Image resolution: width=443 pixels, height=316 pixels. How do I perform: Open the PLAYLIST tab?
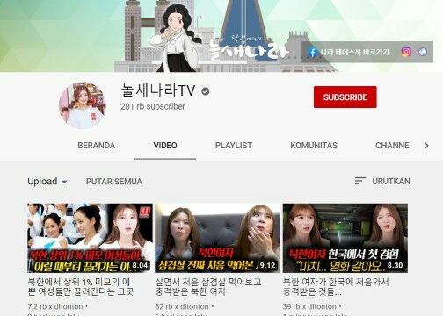click(234, 146)
